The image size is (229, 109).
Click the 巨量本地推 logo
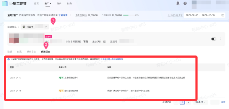(14, 3)
